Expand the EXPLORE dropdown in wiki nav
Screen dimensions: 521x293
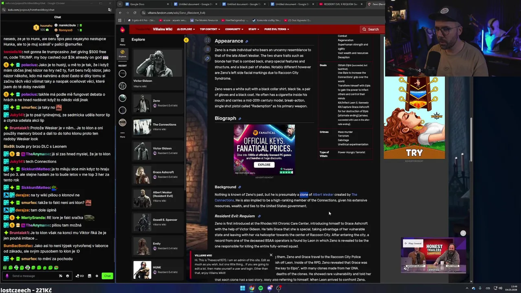click(186, 29)
